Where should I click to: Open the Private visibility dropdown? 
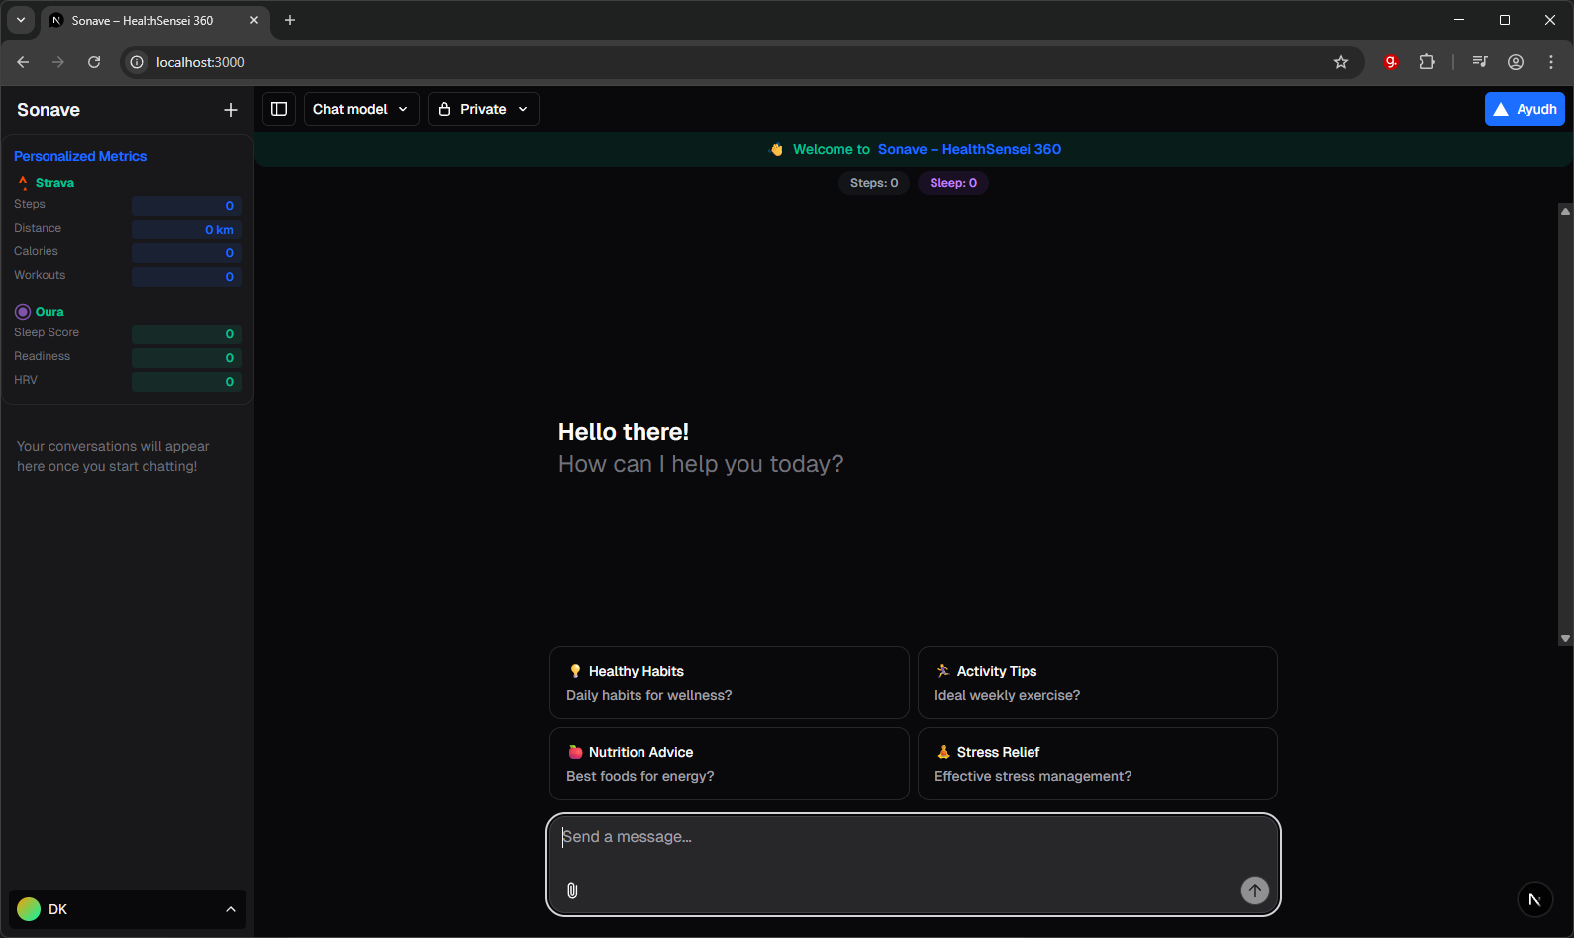[483, 109]
